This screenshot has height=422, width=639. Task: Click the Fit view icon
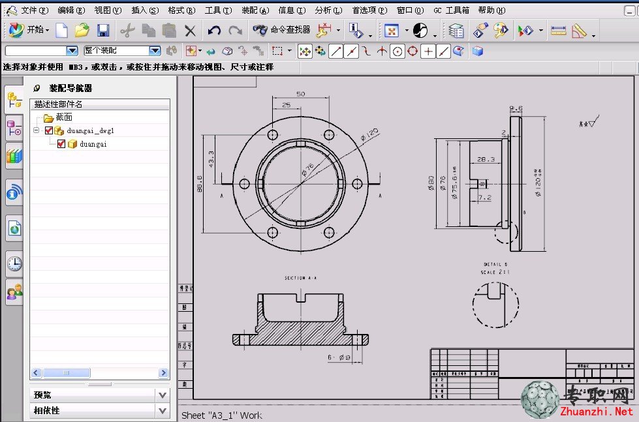coord(391,31)
